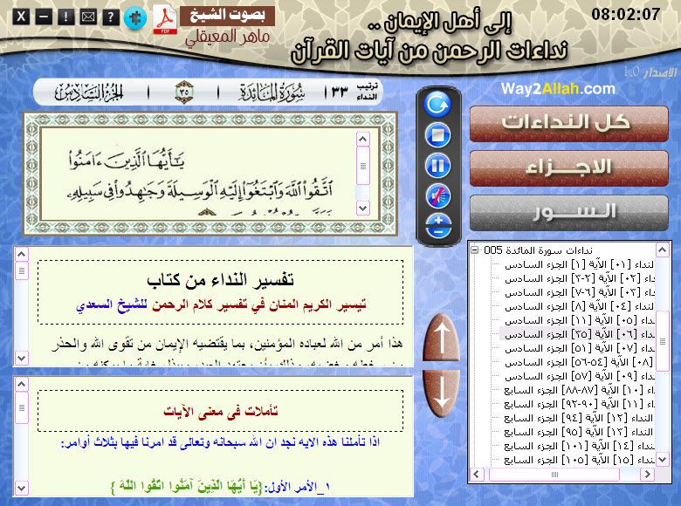Click the volume plus/minus control
This screenshot has width=681, height=506.
pos(438,226)
